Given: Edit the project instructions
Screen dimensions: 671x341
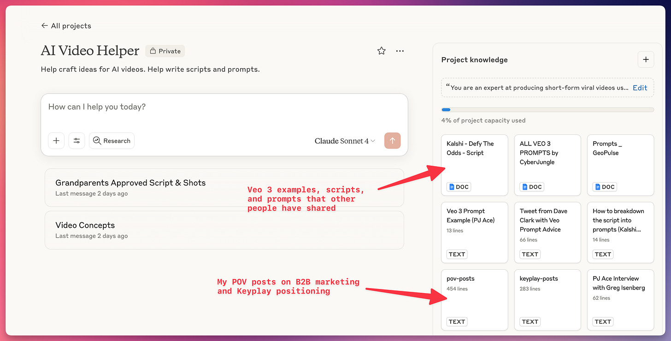Looking at the screenshot, I should click(x=640, y=87).
